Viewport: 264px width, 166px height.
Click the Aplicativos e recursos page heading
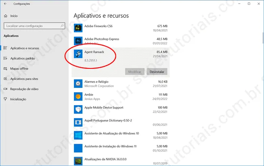click(101, 16)
